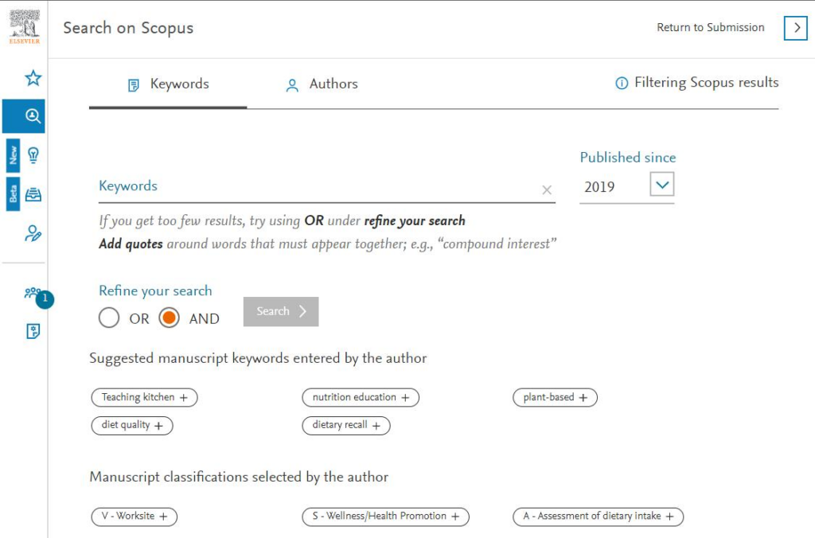
Task: Click the star favorites icon in sidebar
Action: pyautogui.click(x=33, y=78)
